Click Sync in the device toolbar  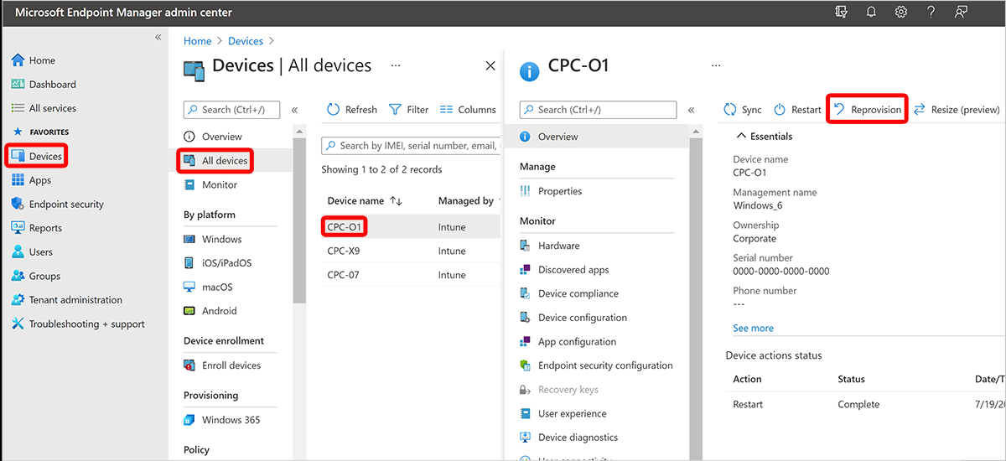click(743, 110)
